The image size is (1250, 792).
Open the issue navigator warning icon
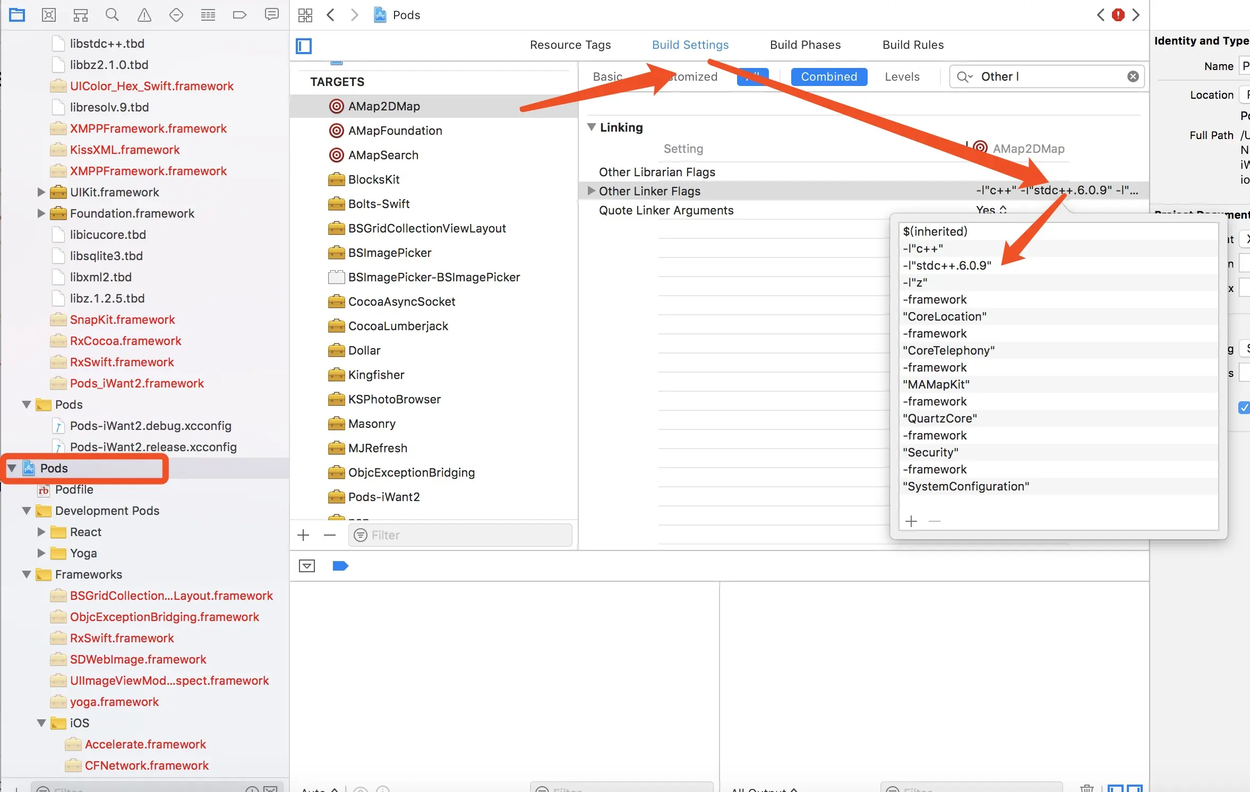tap(144, 15)
